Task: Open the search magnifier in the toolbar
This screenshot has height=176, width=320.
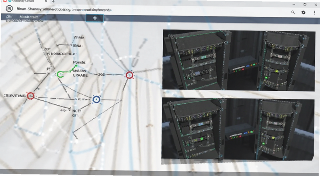Action: click(x=293, y=12)
